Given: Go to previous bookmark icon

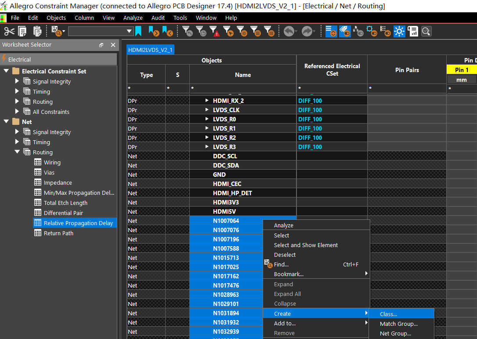Looking at the screenshot, I should (168, 31).
